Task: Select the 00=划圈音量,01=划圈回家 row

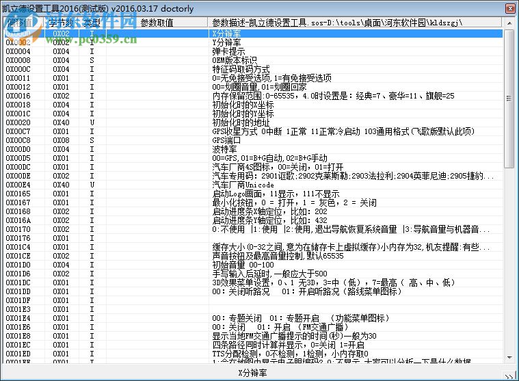Action: pyautogui.click(x=254, y=87)
